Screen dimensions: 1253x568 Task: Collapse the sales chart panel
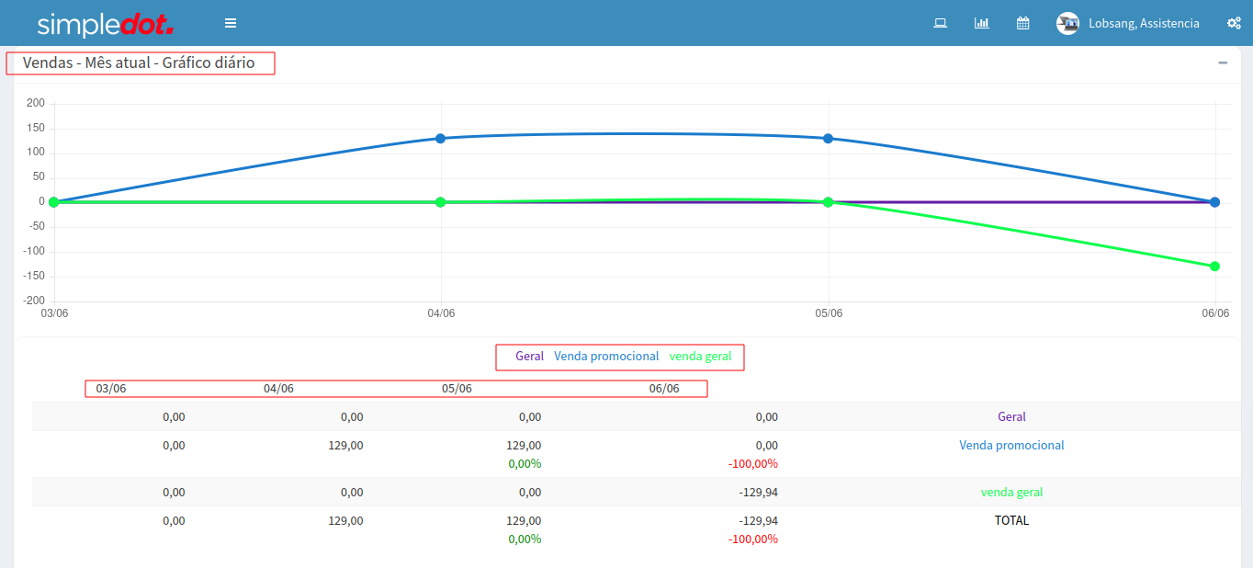[x=1223, y=62]
